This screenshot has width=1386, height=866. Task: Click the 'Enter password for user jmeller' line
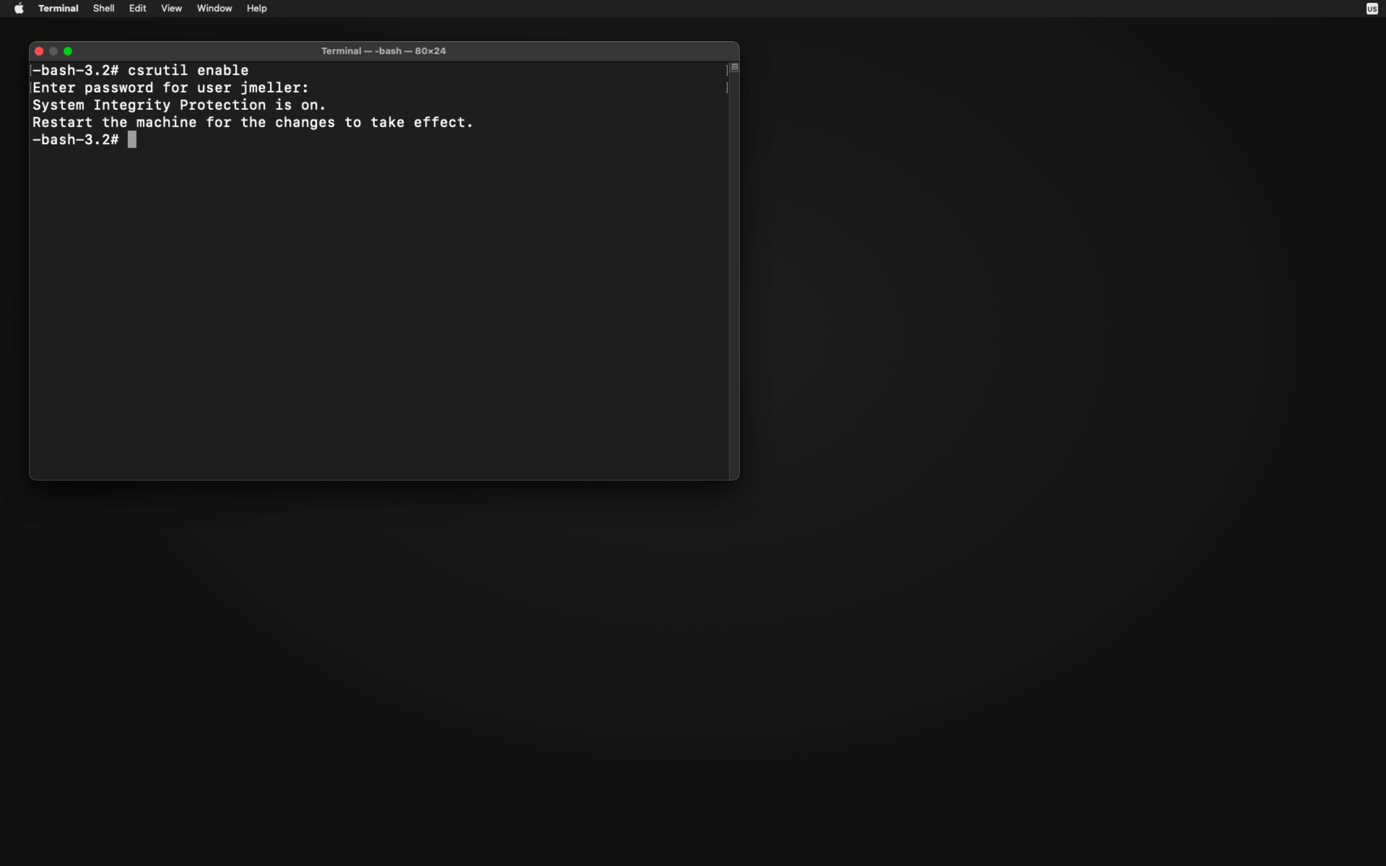(x=171, y=88)
